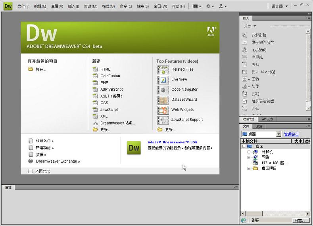Click the media (媒体) insert icon

(244, 86)
